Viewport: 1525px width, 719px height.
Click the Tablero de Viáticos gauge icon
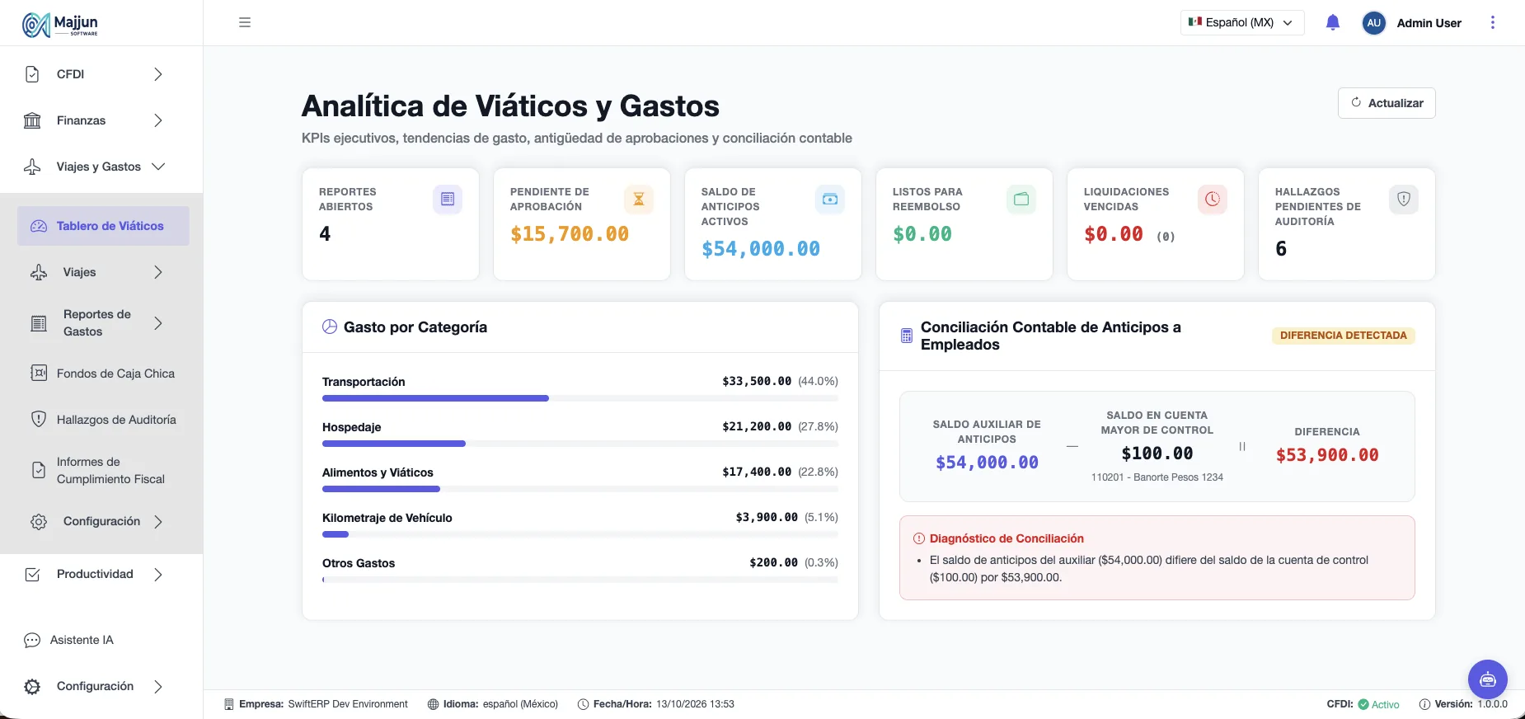[39, 226]
